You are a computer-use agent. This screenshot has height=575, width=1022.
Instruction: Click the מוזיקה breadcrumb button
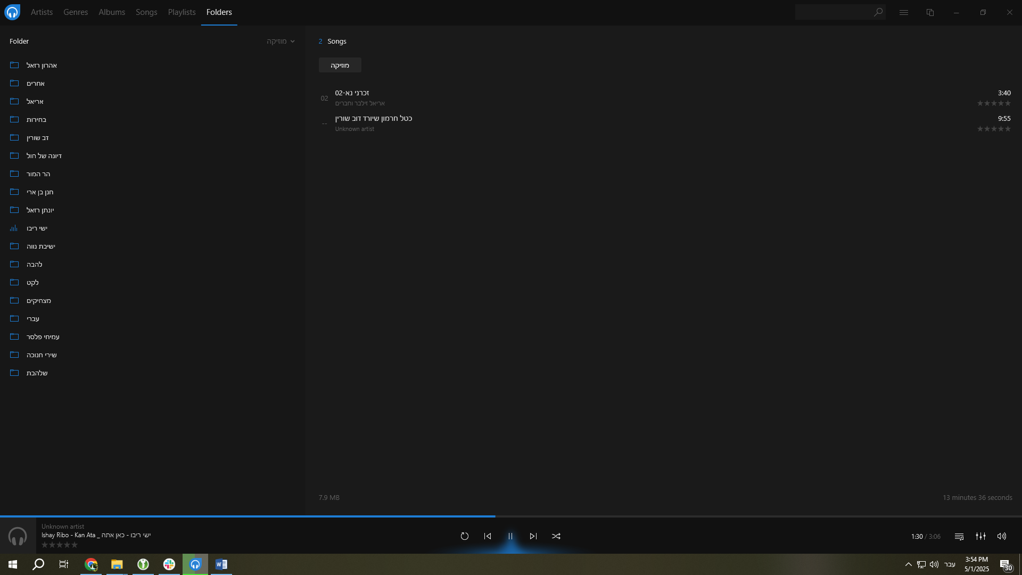tap(340, 65)
